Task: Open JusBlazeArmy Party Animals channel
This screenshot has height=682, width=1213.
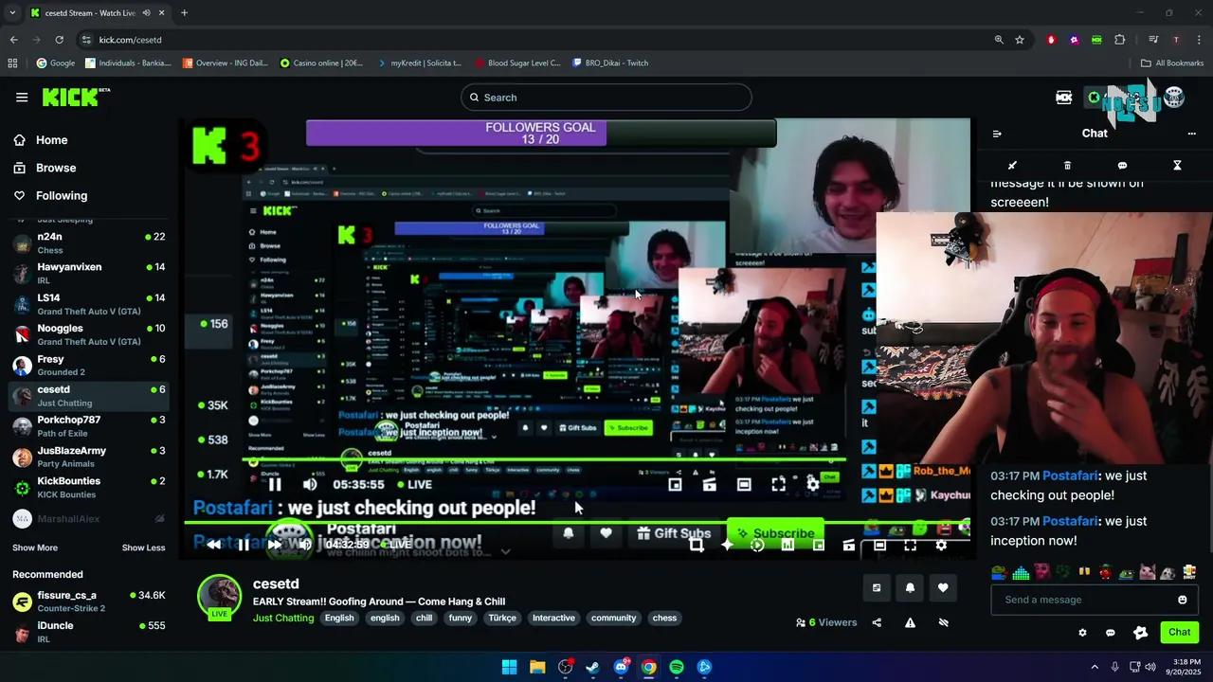Action: tap(89, 457)
